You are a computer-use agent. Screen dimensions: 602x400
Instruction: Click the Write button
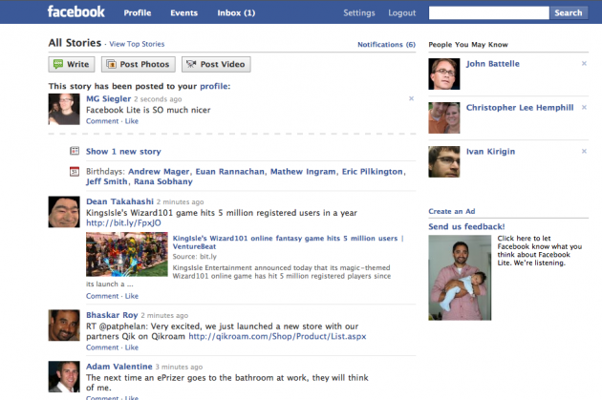pos(72,64)
